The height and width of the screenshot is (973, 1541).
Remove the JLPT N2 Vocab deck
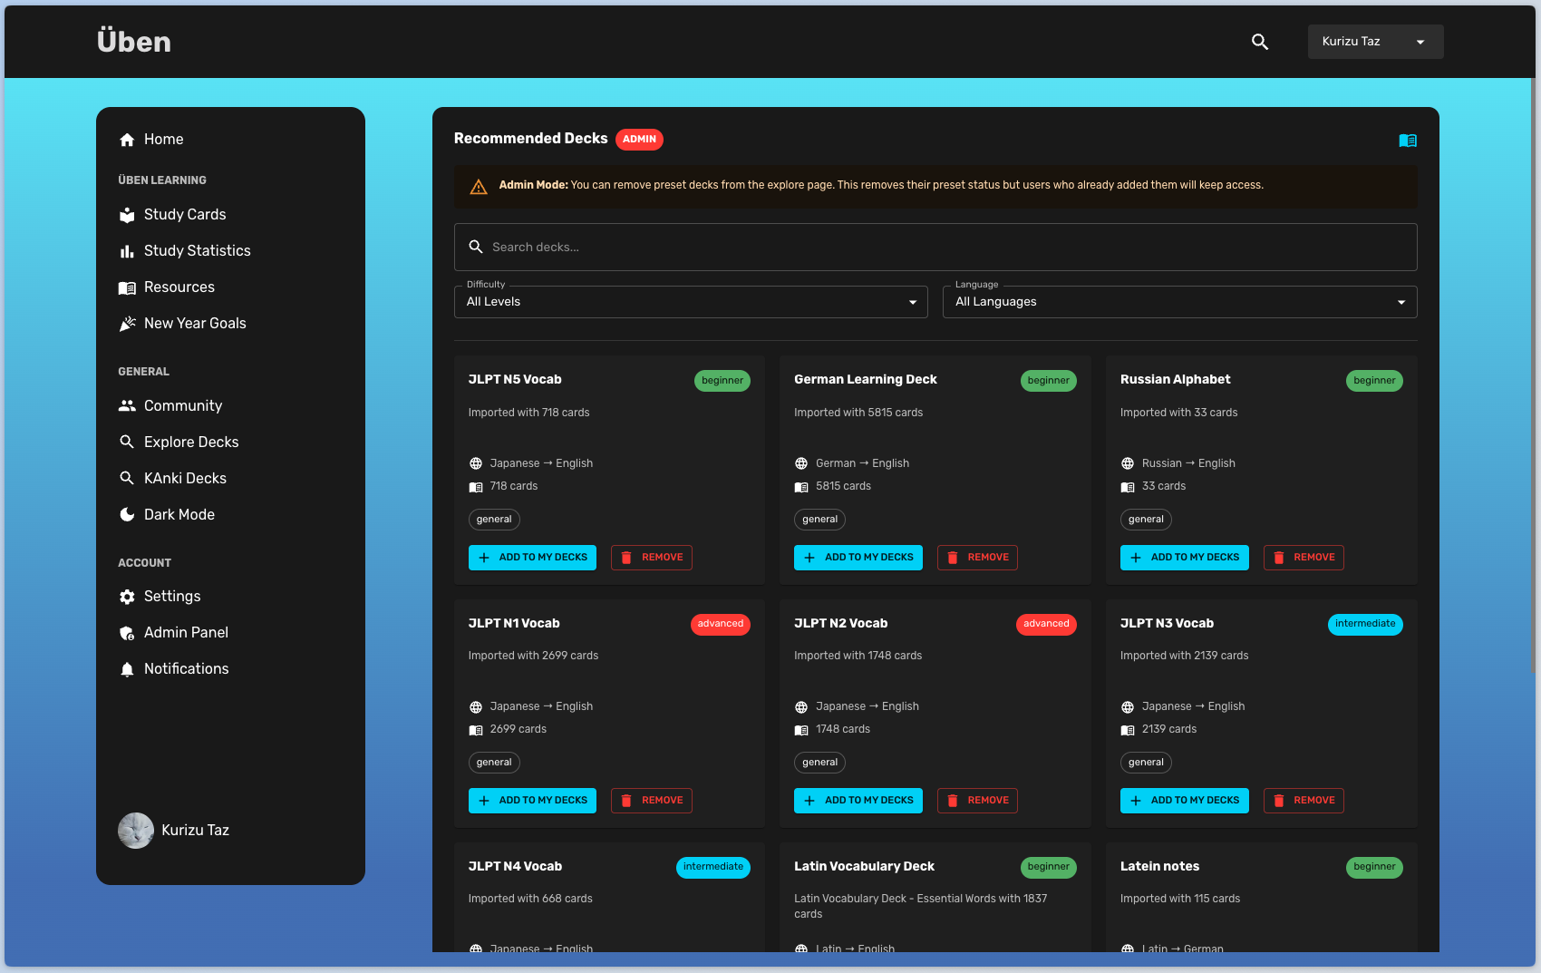[x=977, y=801]
